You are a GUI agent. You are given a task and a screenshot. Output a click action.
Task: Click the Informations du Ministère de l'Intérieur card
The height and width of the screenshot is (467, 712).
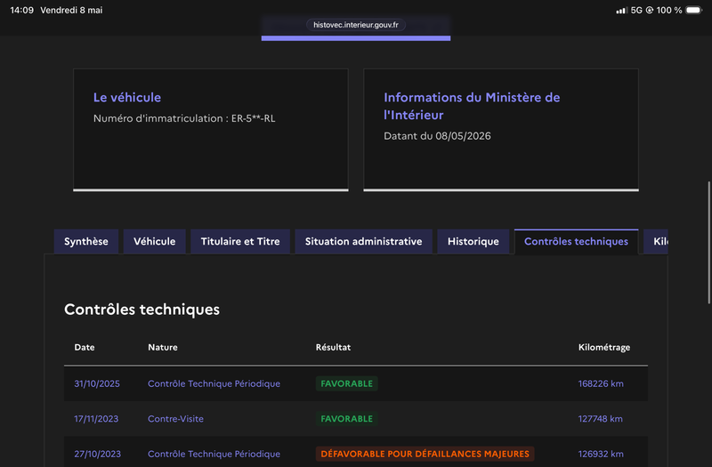(501, 130)
